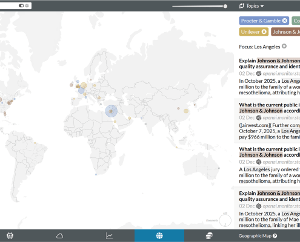This screenshot has height=242, width=300.
Task: Click the top bar slider handle
Action: 225,6
